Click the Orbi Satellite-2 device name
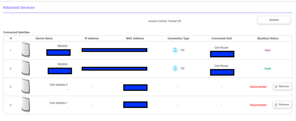Image resolution: width=296 pixels, height=121 pixels. pyautogui.click(x=58, y=85)
